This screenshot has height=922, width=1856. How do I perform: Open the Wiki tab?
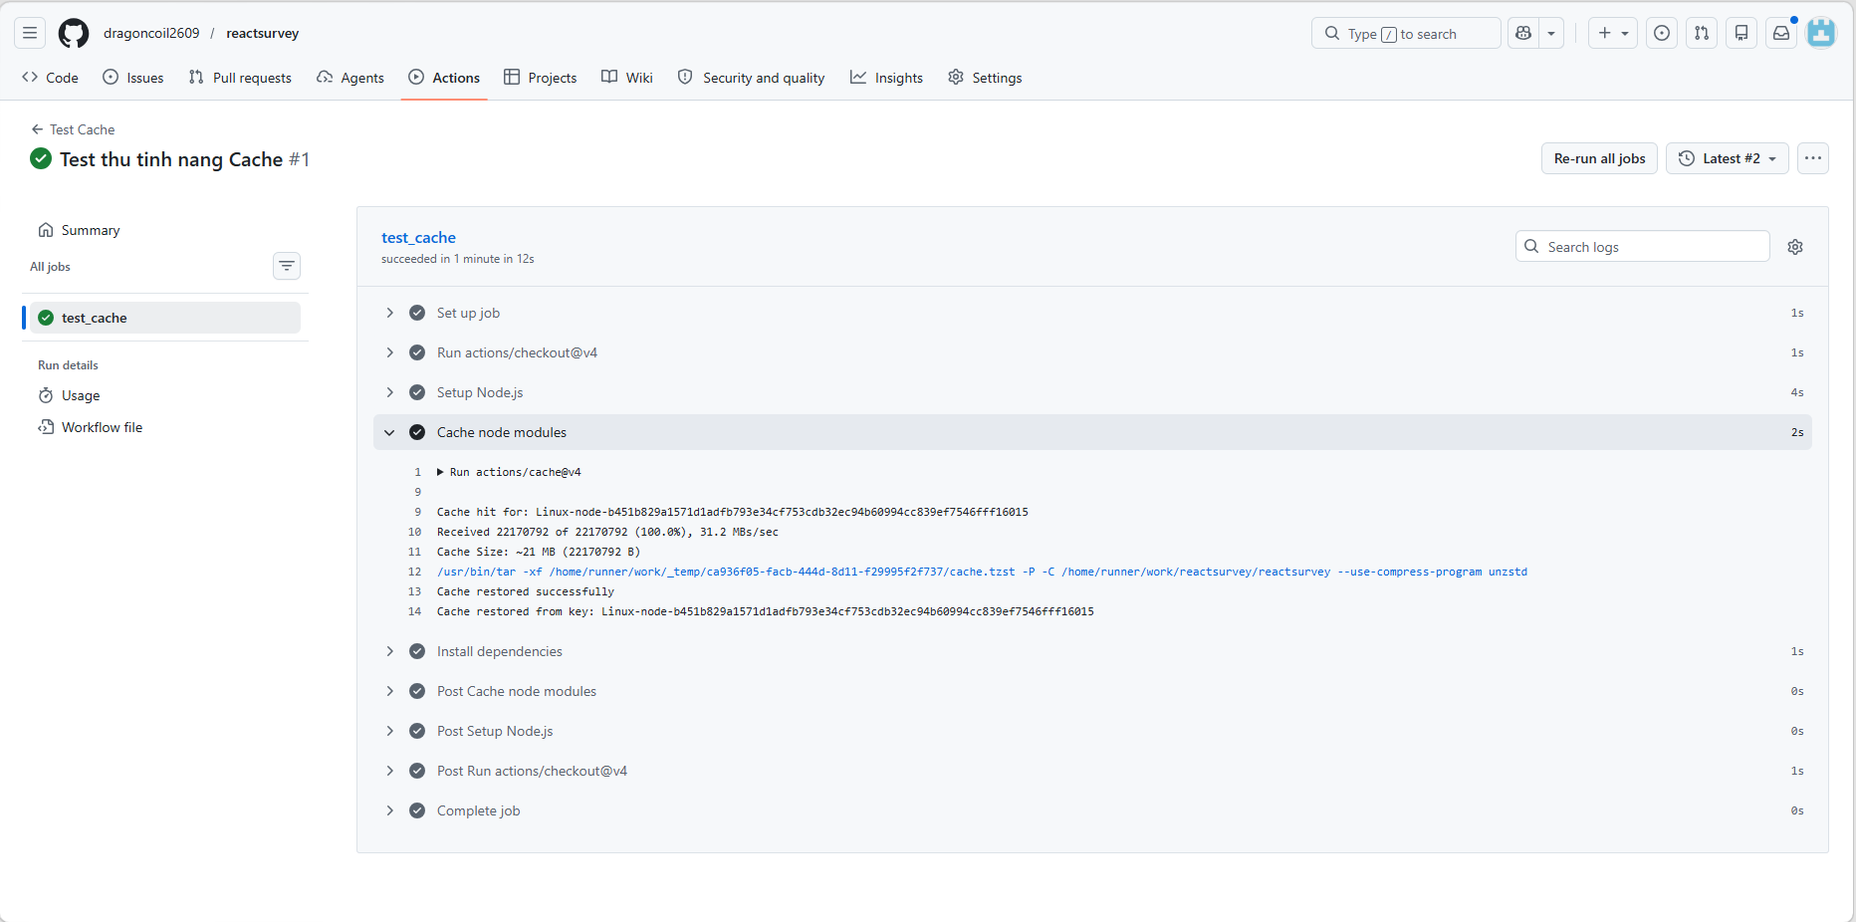627,78
